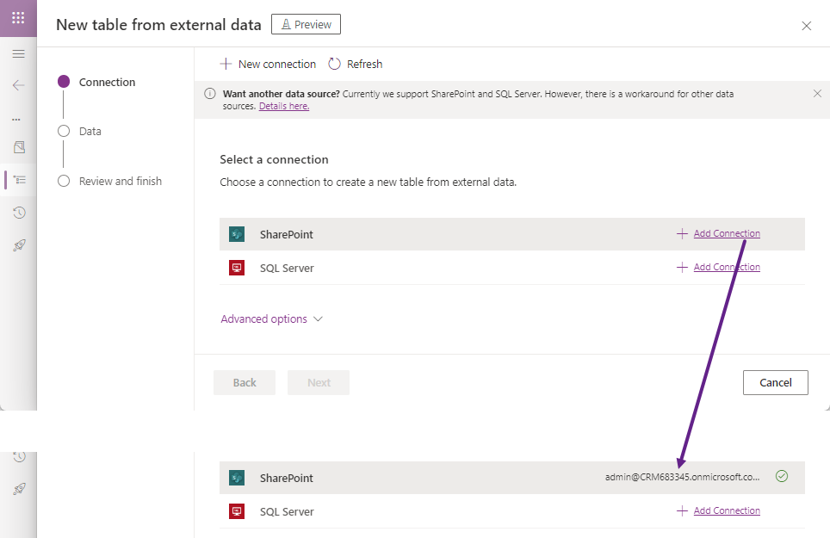This screenshot has height=538, width=830.
Task: Click the info icon in the data source banner
Action: click(210, 94)
